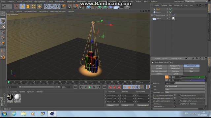Toggle the Y axis lock
The width and height of the screenshot is (211, 118).
coord(52,7)
